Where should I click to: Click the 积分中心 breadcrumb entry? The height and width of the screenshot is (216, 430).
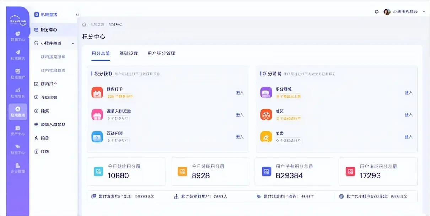[115, 25]
